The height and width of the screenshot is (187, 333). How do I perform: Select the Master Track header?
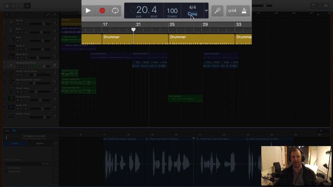31,115
